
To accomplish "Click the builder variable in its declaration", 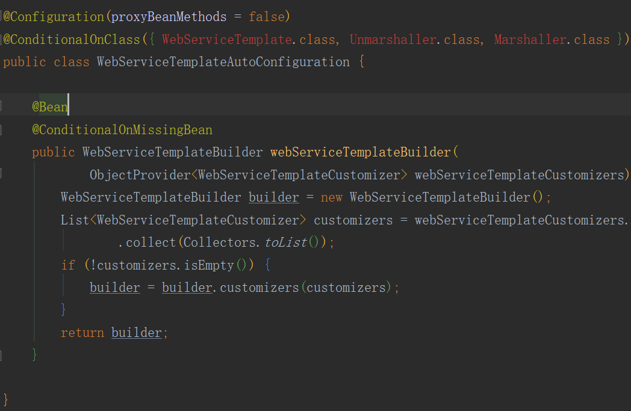I will click(273, 197).
